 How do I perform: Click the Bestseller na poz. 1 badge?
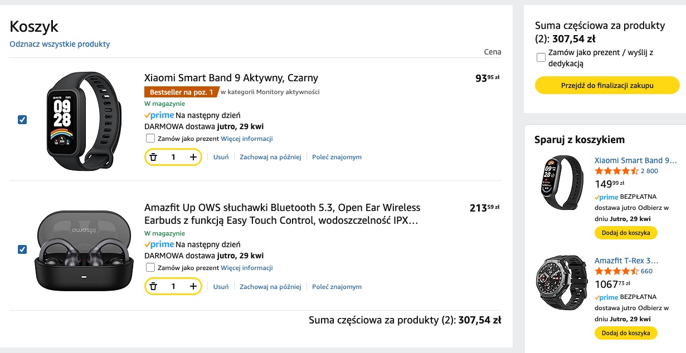pyautogui.click(x=181, y=92)
